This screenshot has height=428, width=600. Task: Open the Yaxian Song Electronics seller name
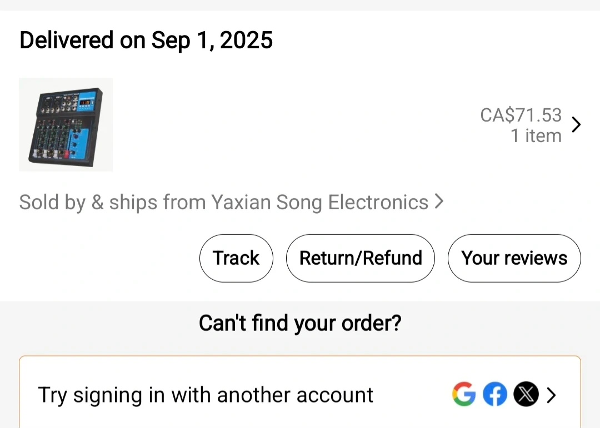click(319, 202)
